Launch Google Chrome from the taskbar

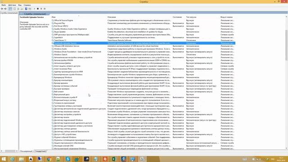[x=49, y=159]
